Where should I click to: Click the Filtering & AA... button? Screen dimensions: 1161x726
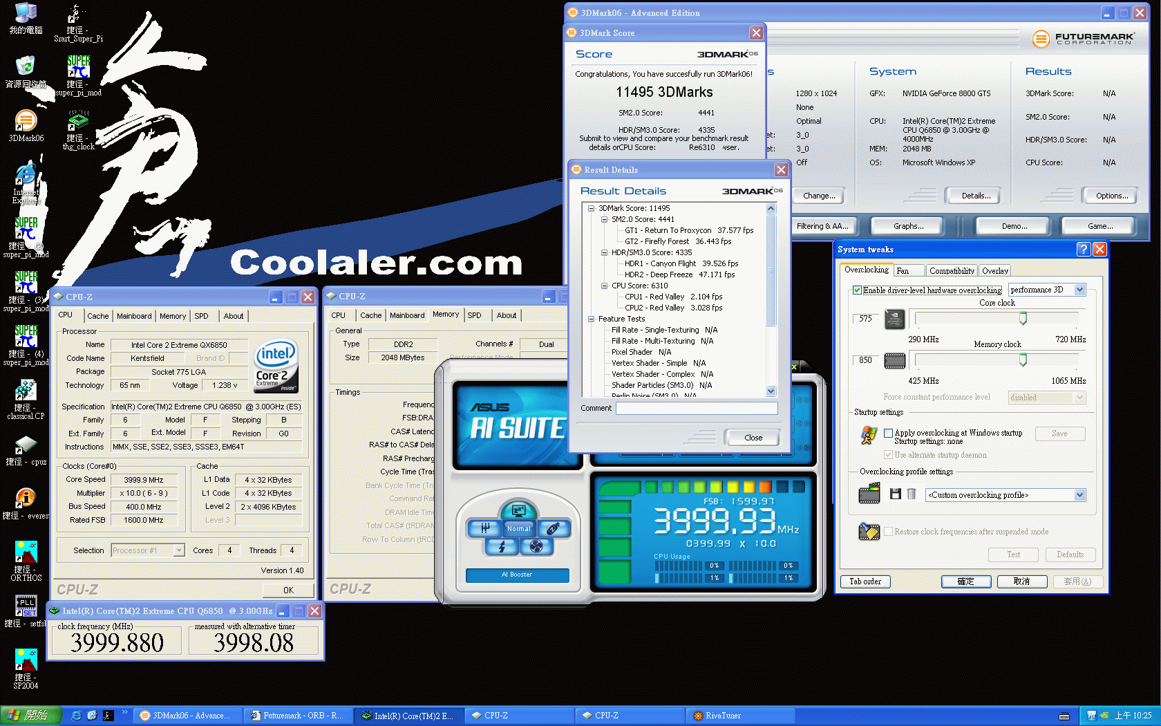coord(822,226)
